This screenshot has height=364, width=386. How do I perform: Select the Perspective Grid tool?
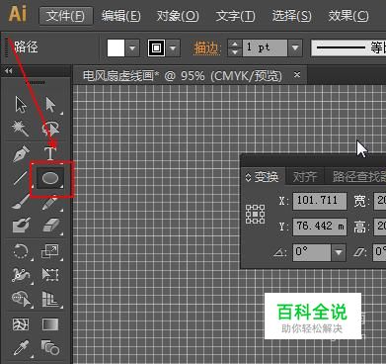tap(50, 299)
